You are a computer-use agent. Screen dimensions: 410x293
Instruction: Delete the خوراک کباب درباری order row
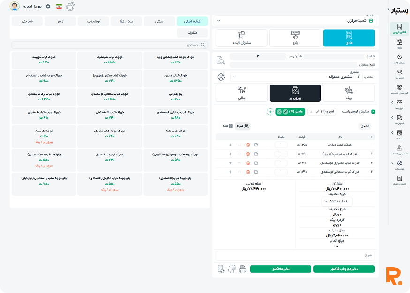(x=248, y=145)
